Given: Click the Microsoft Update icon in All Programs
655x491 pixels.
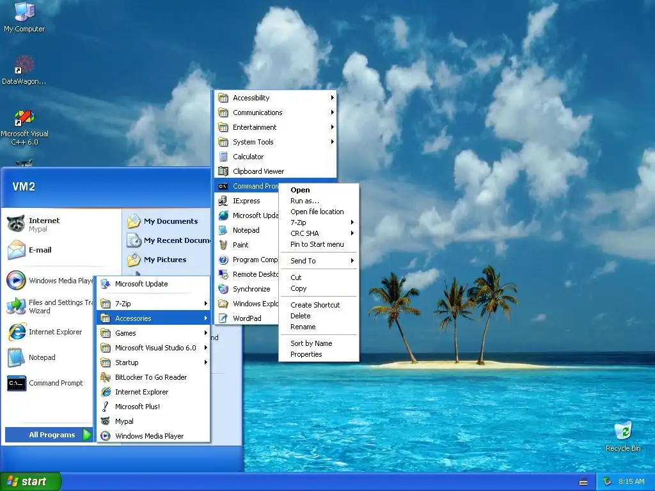Looking at the screenshot, I should (106, 284).
